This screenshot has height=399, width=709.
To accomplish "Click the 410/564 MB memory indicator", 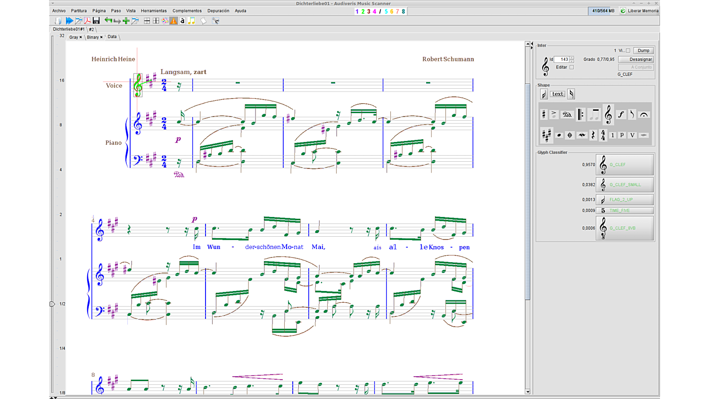I will [603, 11].
